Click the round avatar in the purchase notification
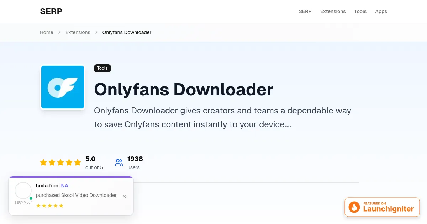The width and height of the screenshot is (427, 224). pyautogui.click(x=23, y=191)
